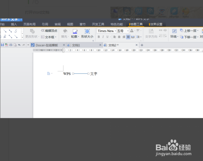This screenshot has height=161, width=203.
Task: Click the Wrap (环绕) icon
Action: click(x=174, y=31)
